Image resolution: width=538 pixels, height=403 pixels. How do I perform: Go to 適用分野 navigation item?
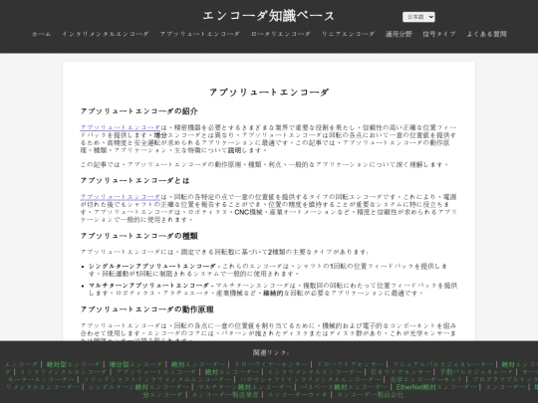pos(399,34)
